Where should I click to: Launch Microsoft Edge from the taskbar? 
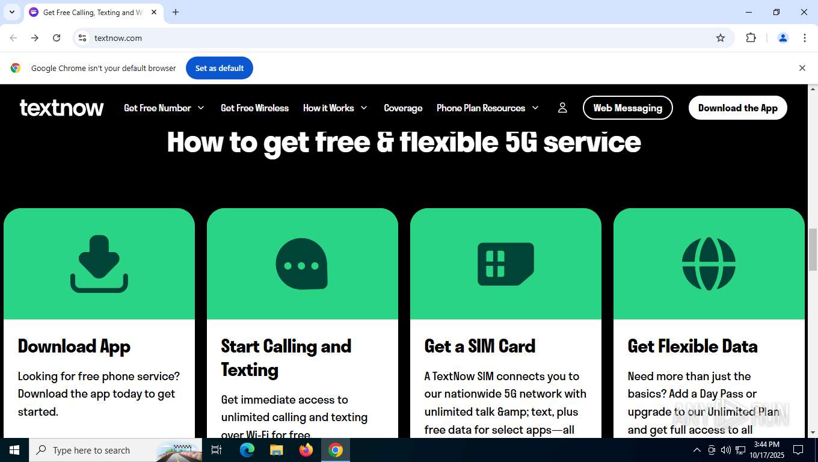point(247,450)
